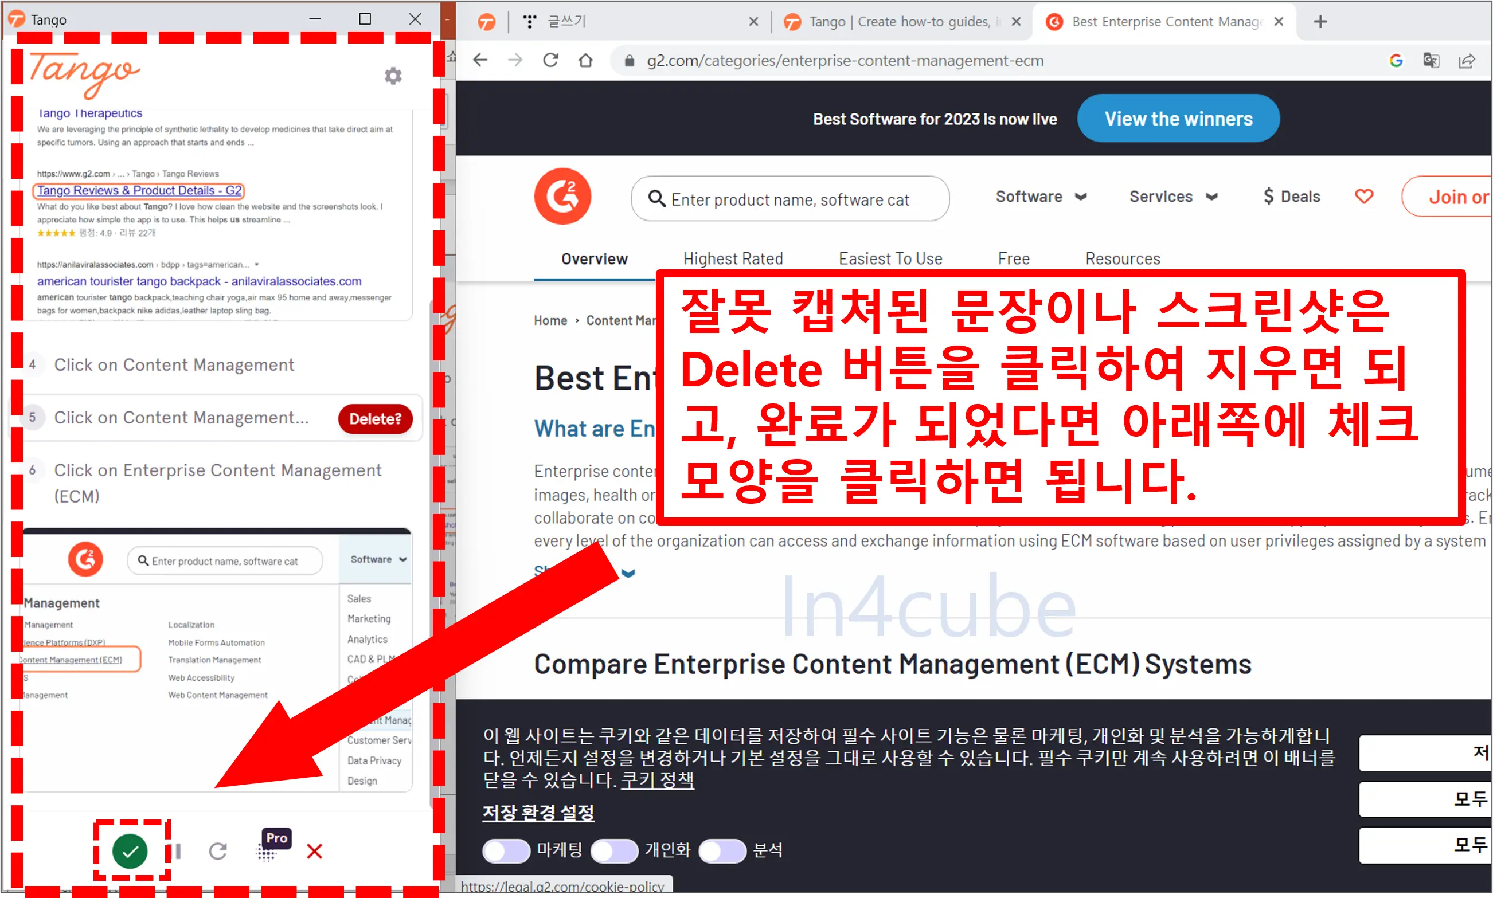This screenshot has width=1493, height=898.
Task: Click the Tango window title icon
Action: [17, 19]
